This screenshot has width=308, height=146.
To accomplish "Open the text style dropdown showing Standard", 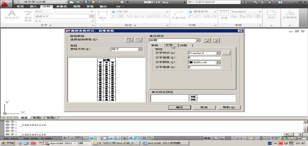I will [x=204, y=53].
